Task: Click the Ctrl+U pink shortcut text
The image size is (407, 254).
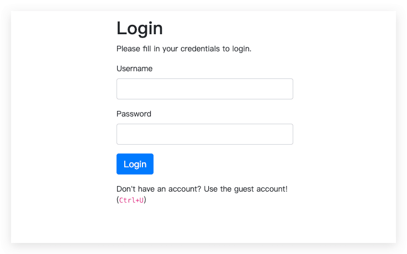Action: pyautogui.click(x=131, y=200)
